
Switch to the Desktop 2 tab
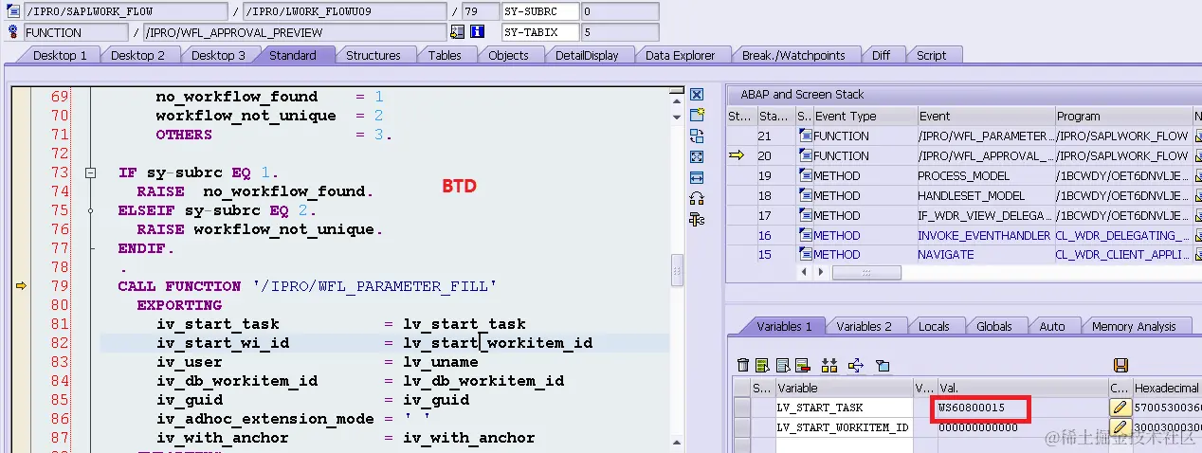(x=137, y=55)
